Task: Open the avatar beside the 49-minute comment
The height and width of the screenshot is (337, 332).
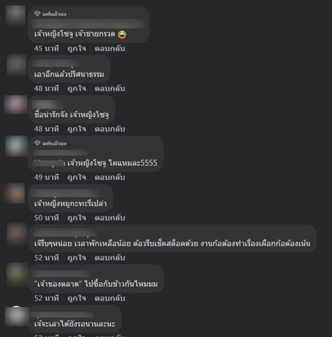Action: tap(17, 146)
